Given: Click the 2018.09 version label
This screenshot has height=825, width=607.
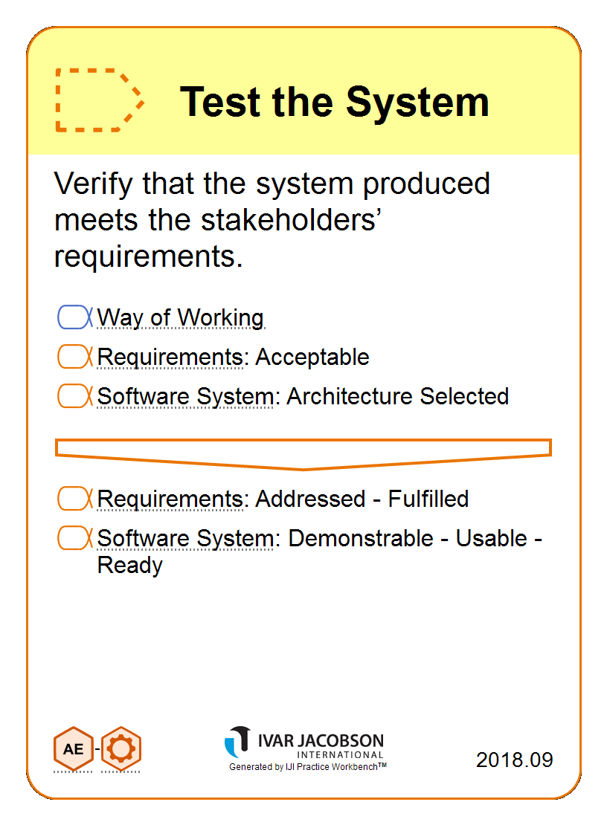Looking at the screenshot, I should (514, 760).
